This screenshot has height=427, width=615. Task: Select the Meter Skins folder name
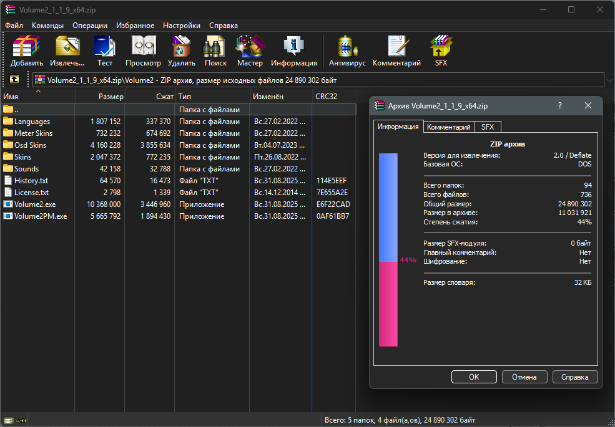pos(33,133)
